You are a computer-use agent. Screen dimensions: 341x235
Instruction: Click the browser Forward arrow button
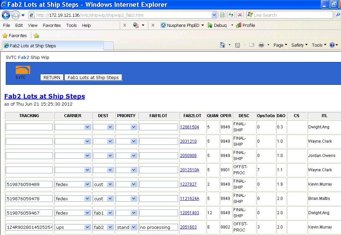pos(15,15)
